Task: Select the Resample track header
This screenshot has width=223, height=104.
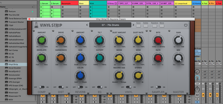Action: 70,3
